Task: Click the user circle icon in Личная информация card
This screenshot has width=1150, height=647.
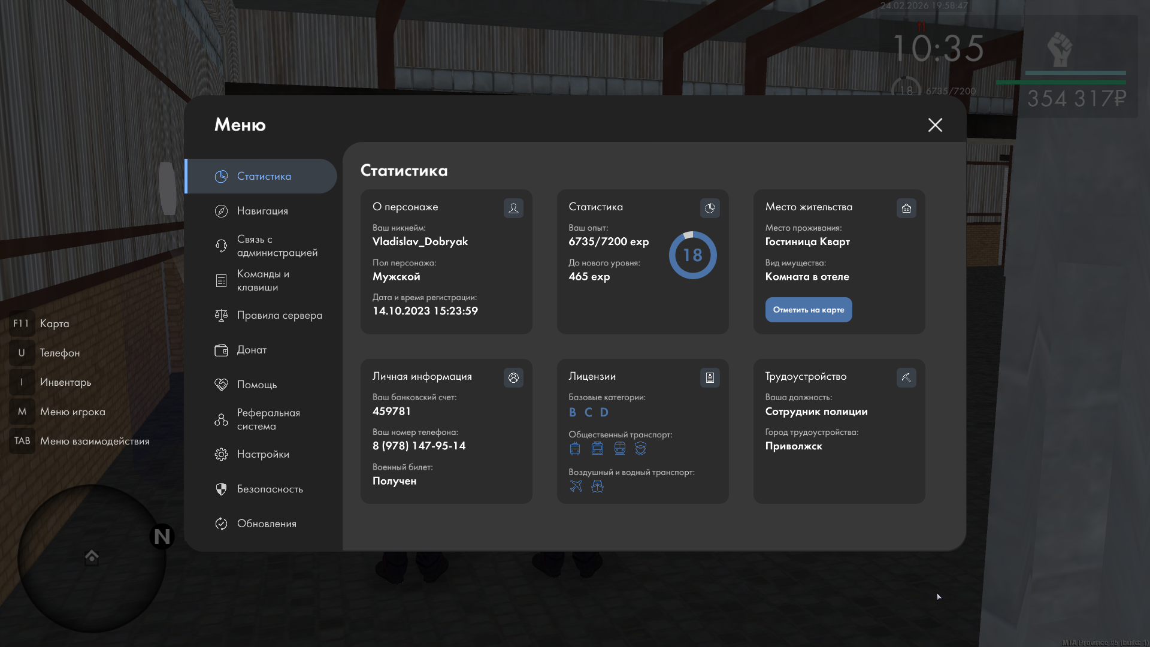Action: 513,377
